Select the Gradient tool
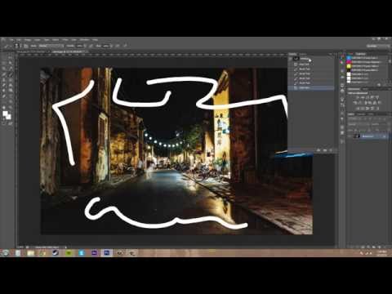 (11, 85)
